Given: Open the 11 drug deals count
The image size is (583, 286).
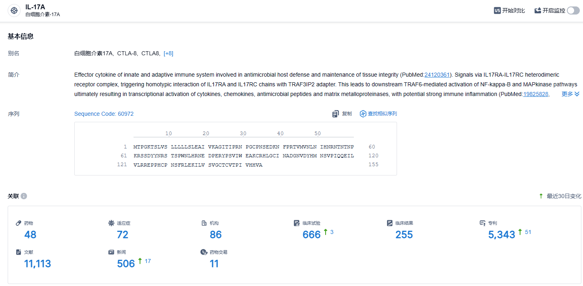Looking at the screenshot, I should pos(214,263).
